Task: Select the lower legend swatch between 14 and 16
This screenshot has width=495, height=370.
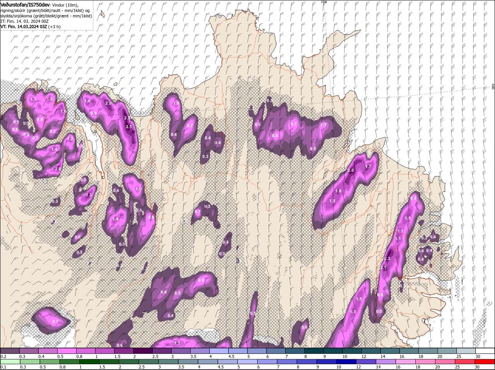Action: coord(386,362)
